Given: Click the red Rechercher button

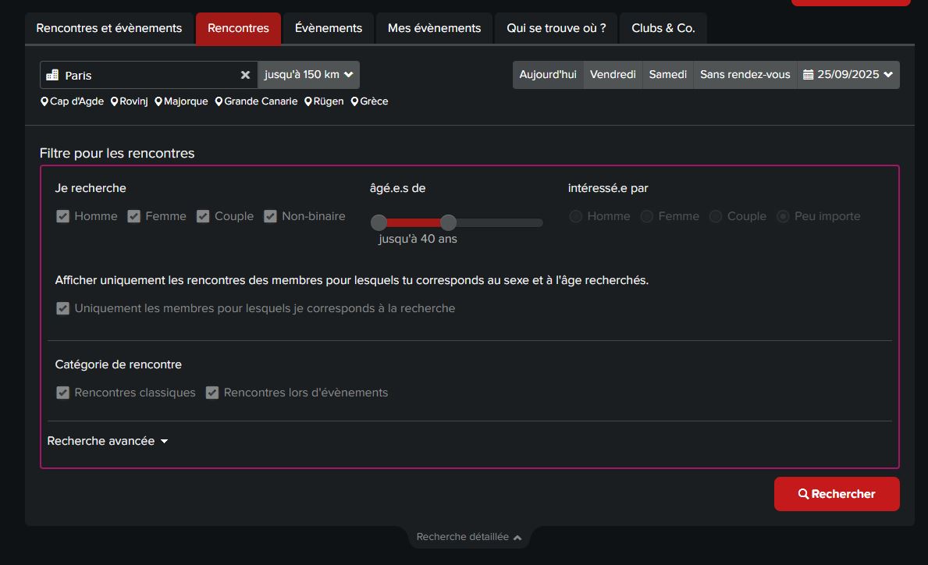Looking at the screenshot, I should click(837, 494).
